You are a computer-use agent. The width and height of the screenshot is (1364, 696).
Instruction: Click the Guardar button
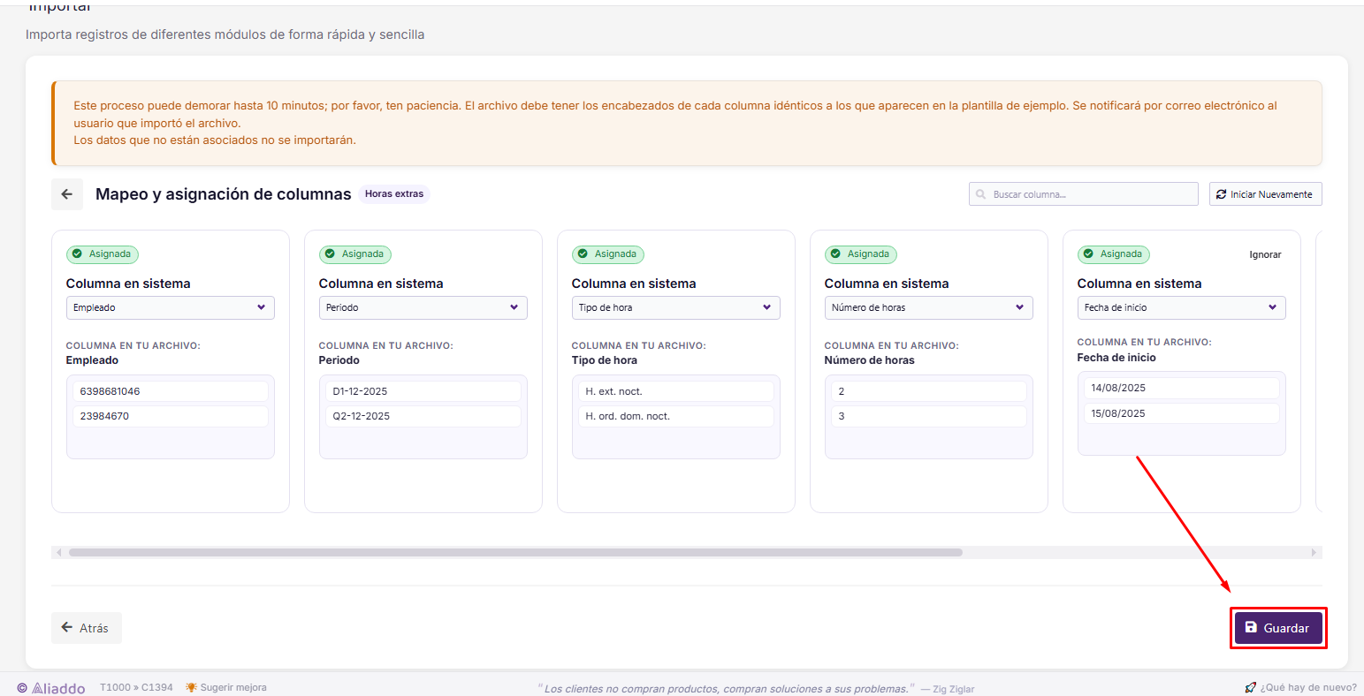click(x=1278, y=628)
